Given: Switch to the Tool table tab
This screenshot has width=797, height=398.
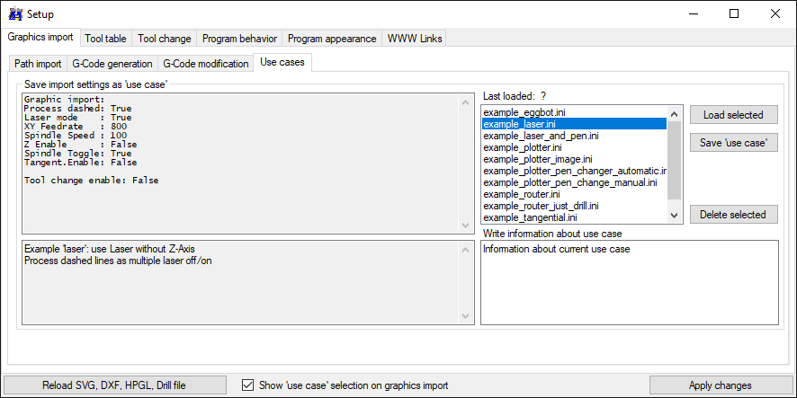Looking at the screenshot, I should [x=105, y=39].
